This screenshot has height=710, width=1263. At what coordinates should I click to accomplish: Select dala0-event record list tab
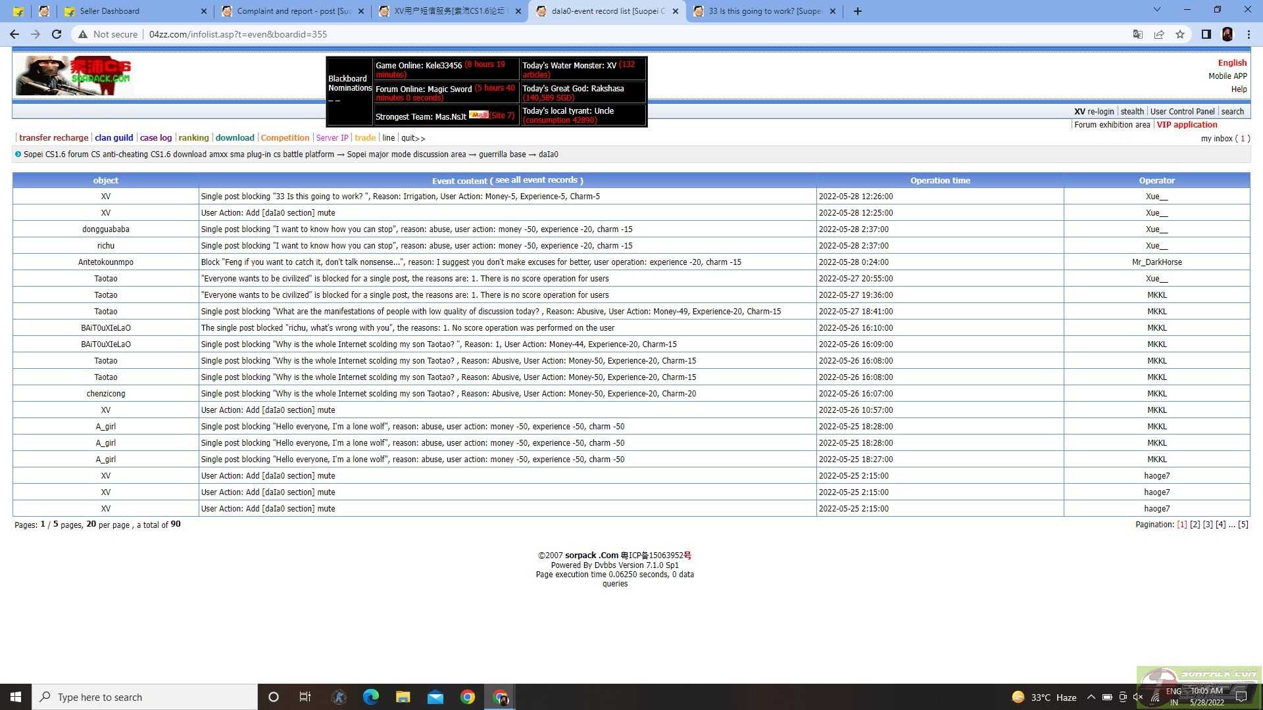607,11
